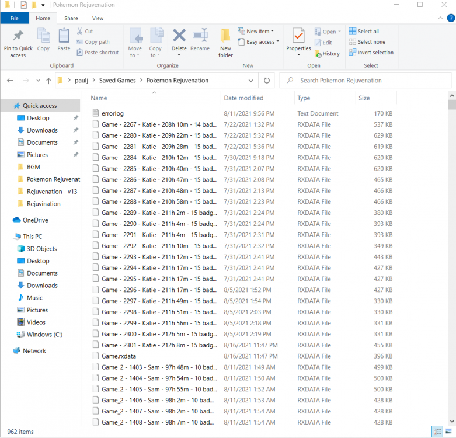Click the Delete red X icon
456x438 pixels.
[x=179, y=36]
